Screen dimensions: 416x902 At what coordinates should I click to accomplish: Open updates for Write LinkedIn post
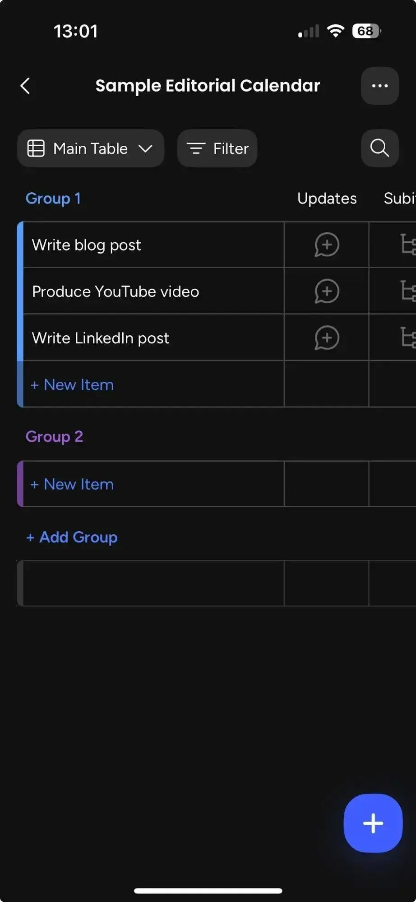coord(327,338)
